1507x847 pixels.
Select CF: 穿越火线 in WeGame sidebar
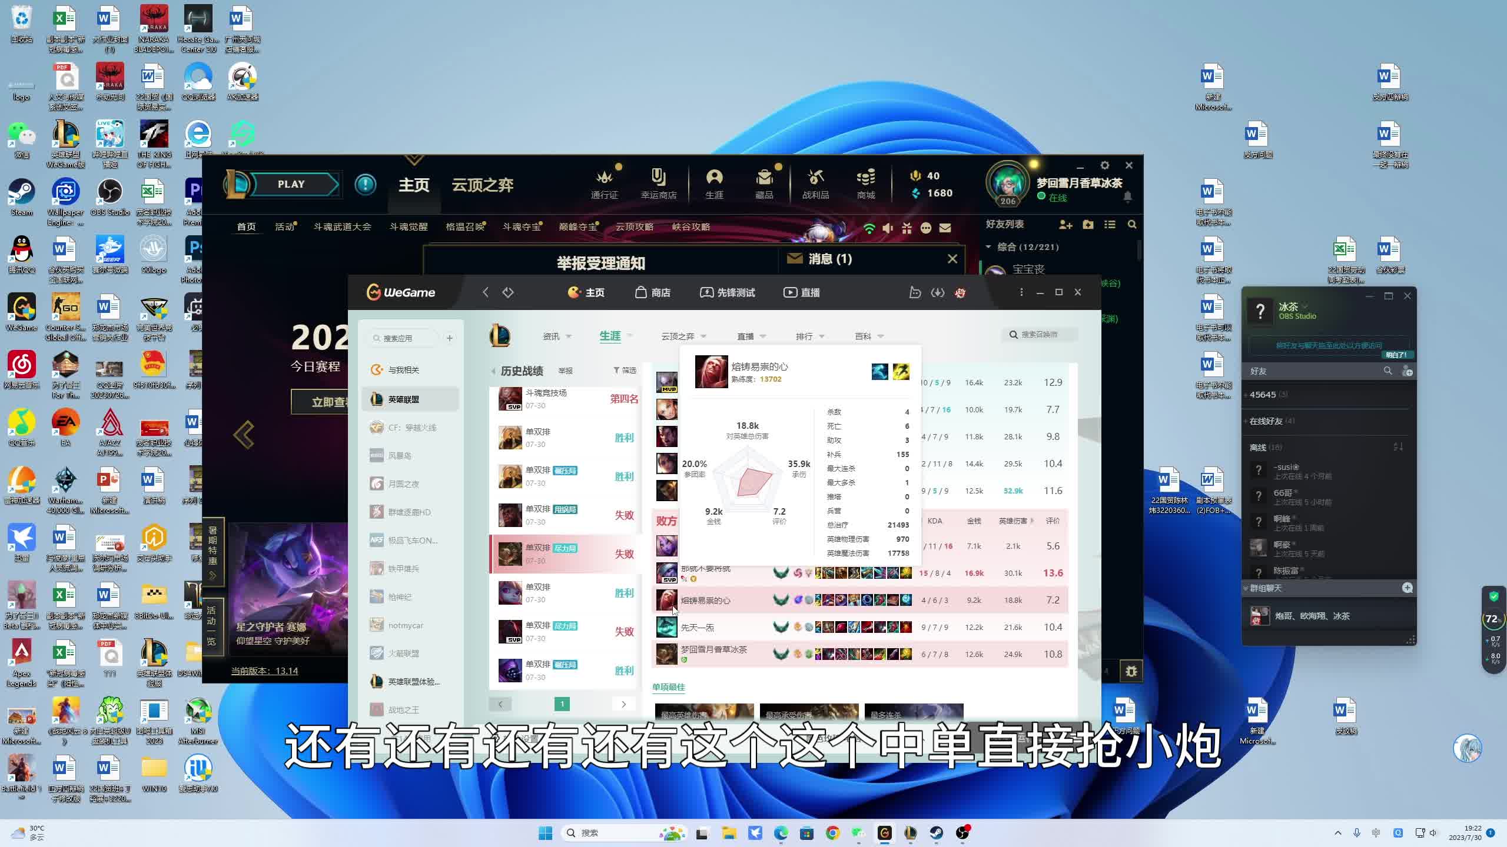click(x=410, y=428)
